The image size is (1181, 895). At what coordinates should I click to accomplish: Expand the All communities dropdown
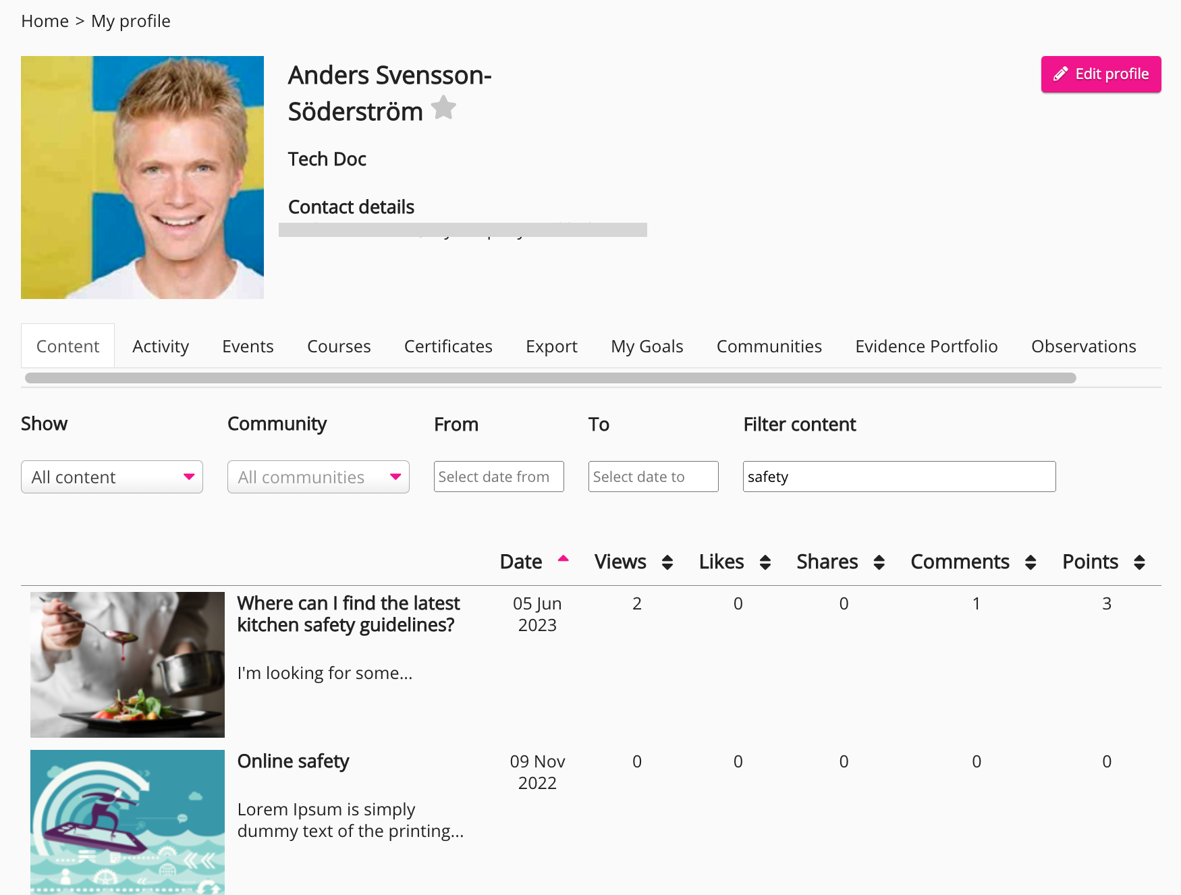pyautogui.click(x=319, y=477)
